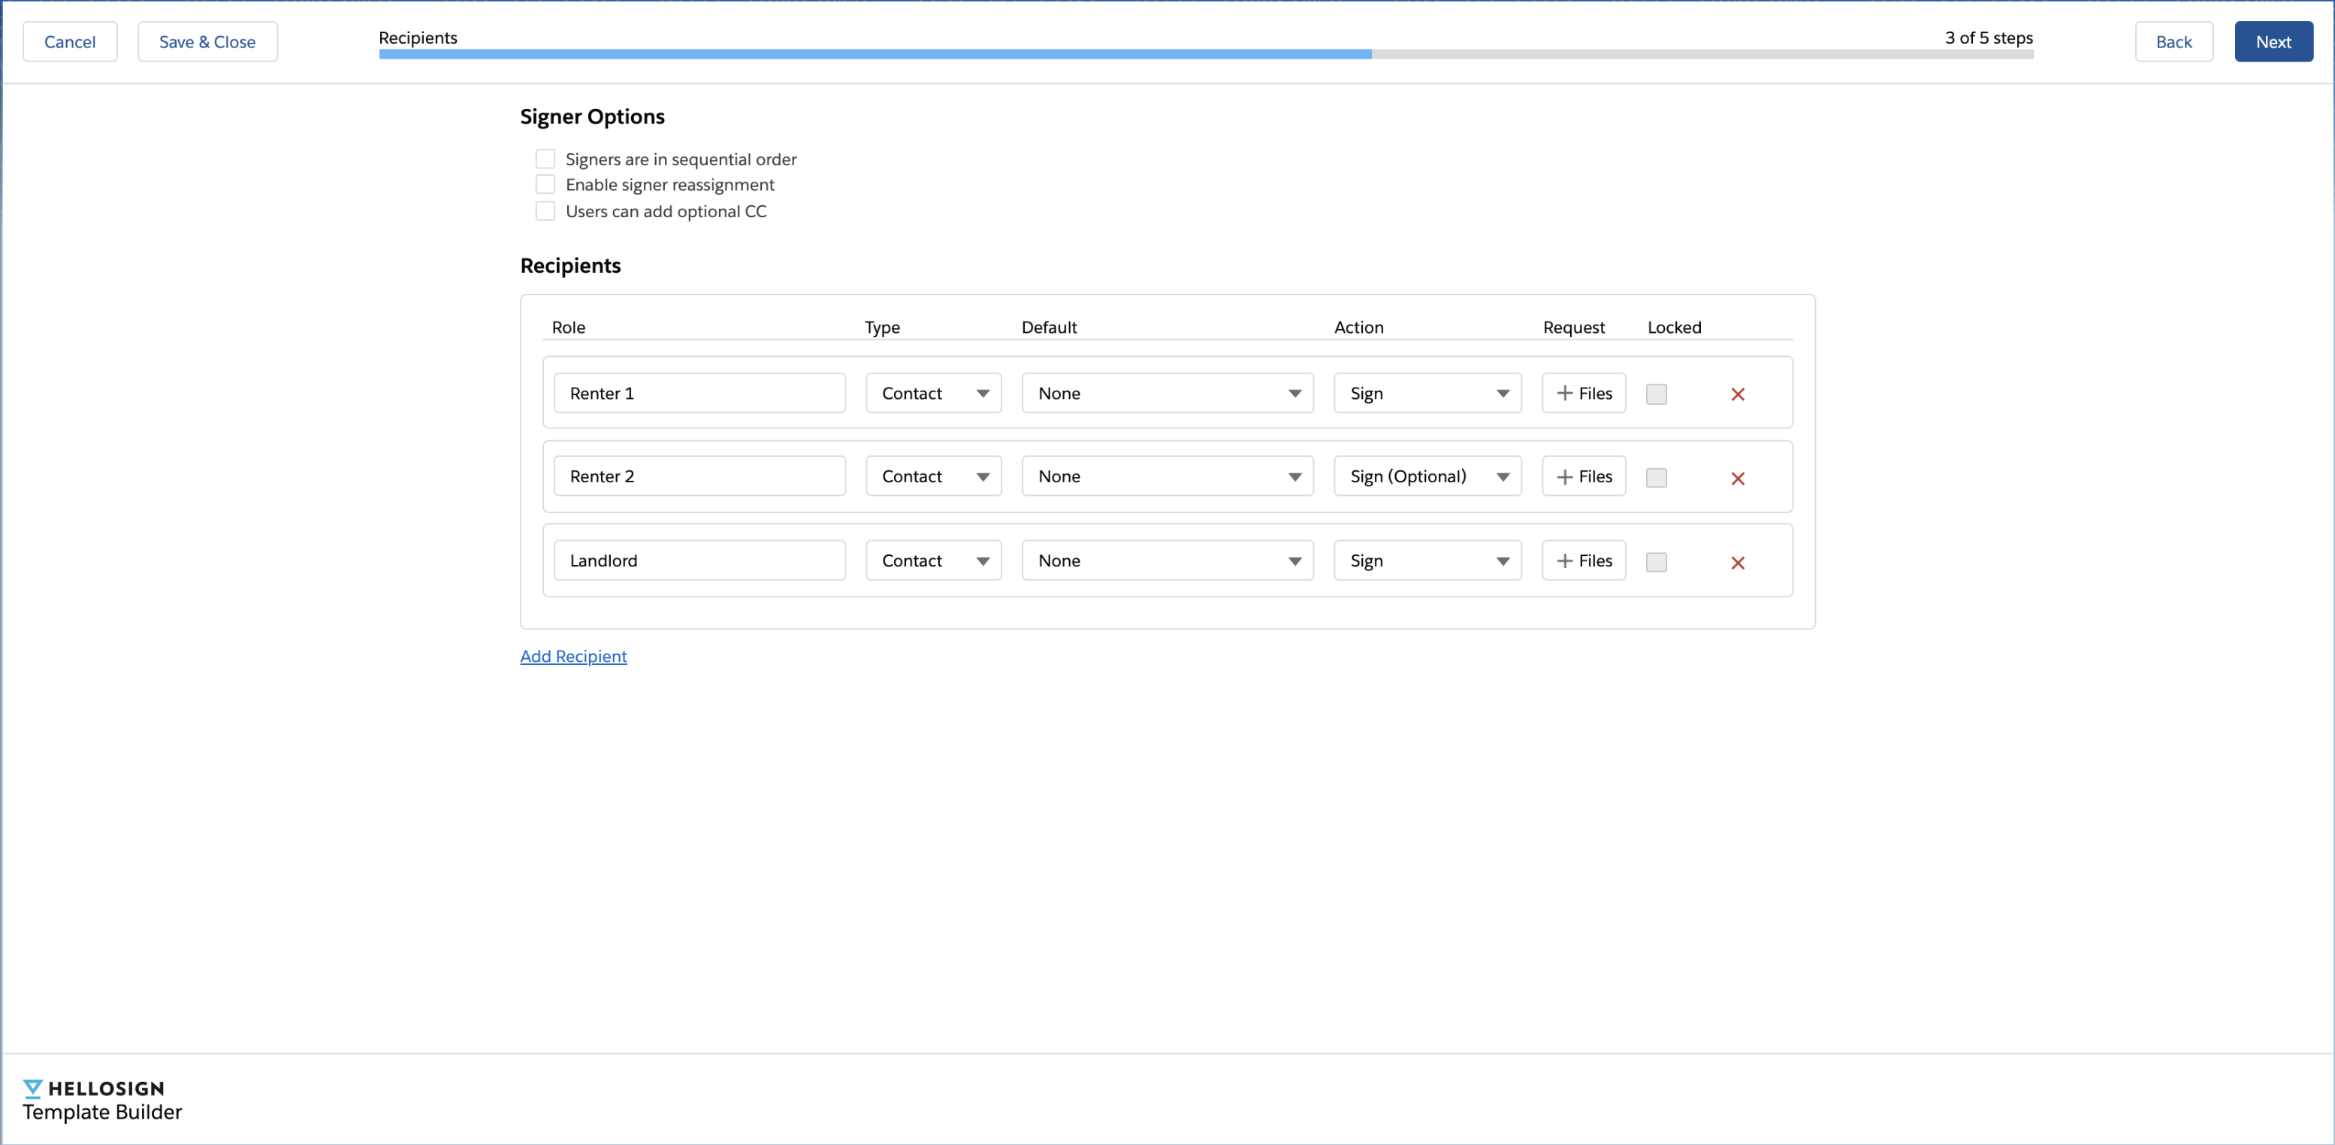The image size is (2335, 1145).
Task: Open Landlord Default None dropdown
Action: pyautogui.click(x=1167, y=561)
